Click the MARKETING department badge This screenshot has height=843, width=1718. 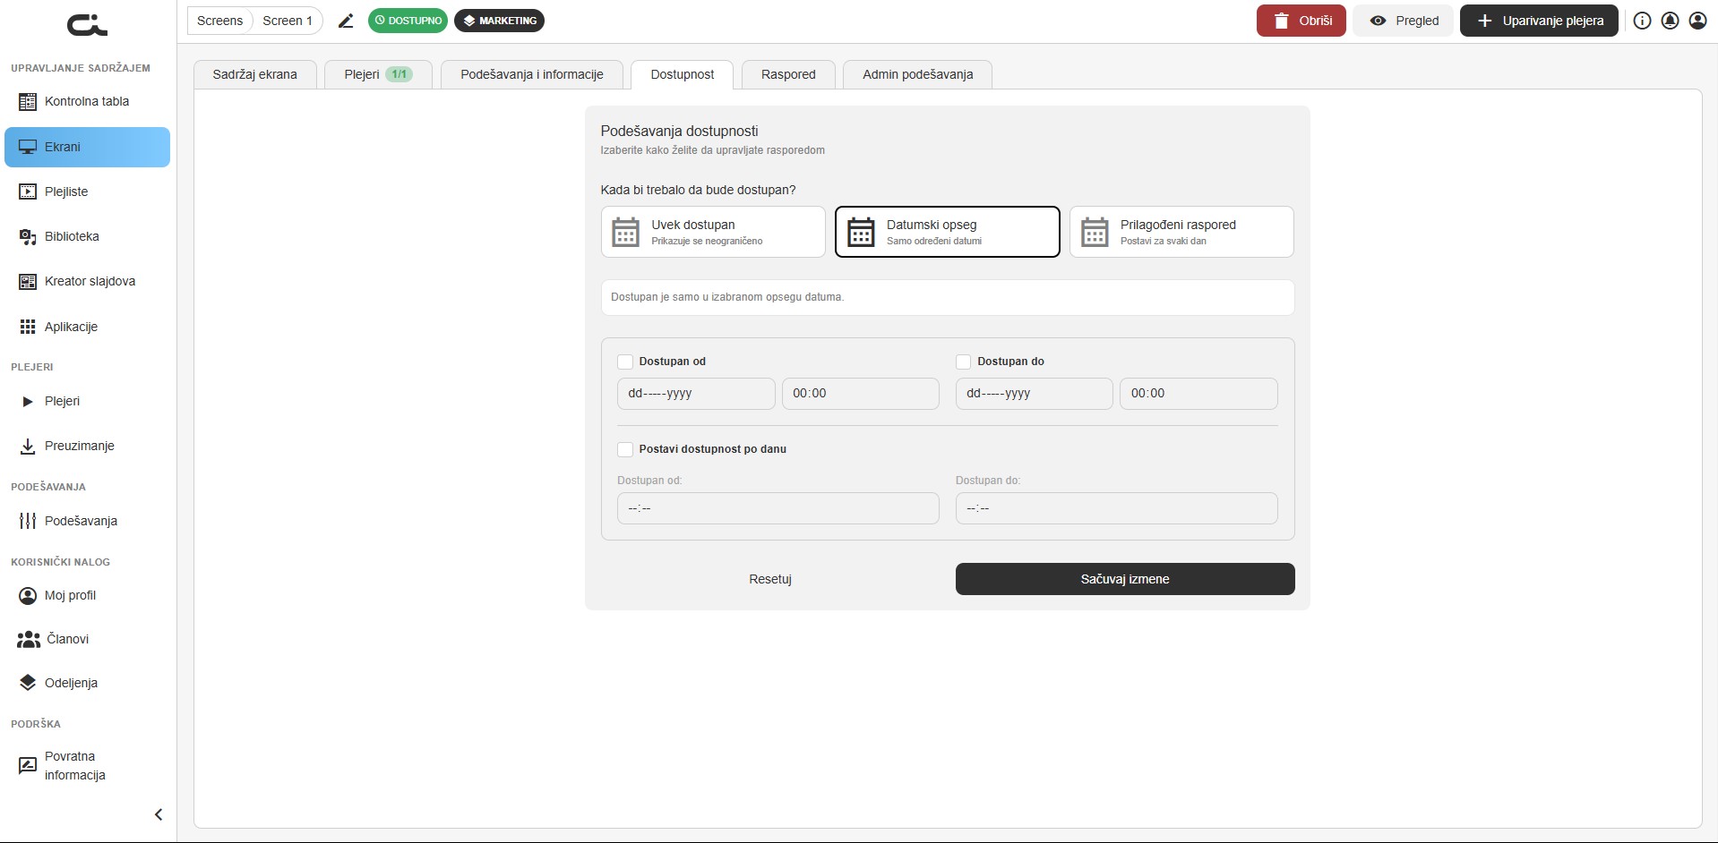499,21
